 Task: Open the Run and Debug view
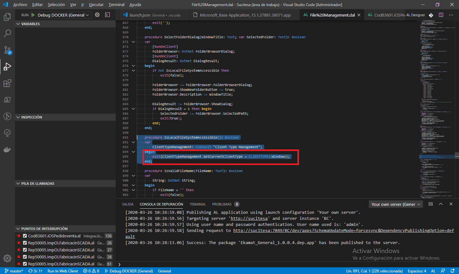pyautogui.click(x=7, y=67)
